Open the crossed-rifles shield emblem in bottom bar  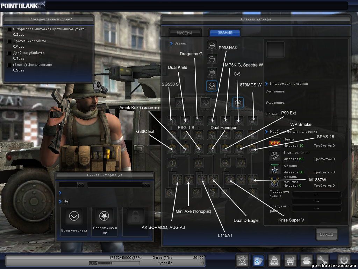[x=242, y=260]
